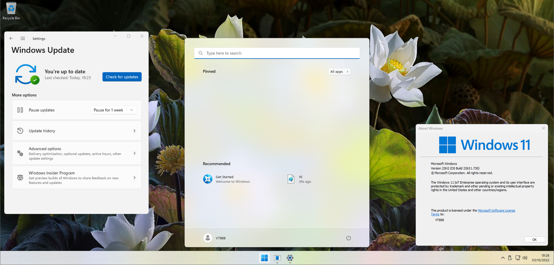
Task: Open the Update history row
Action: 77,131
